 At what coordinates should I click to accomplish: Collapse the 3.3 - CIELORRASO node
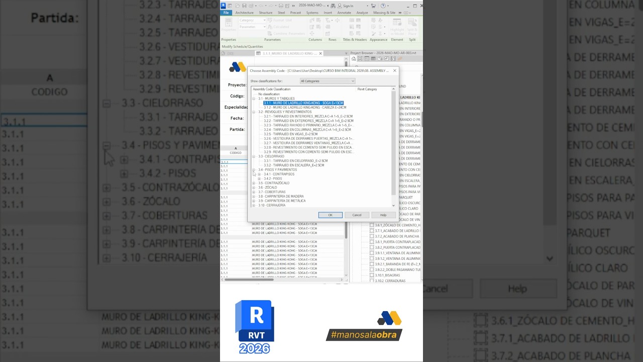254,156
